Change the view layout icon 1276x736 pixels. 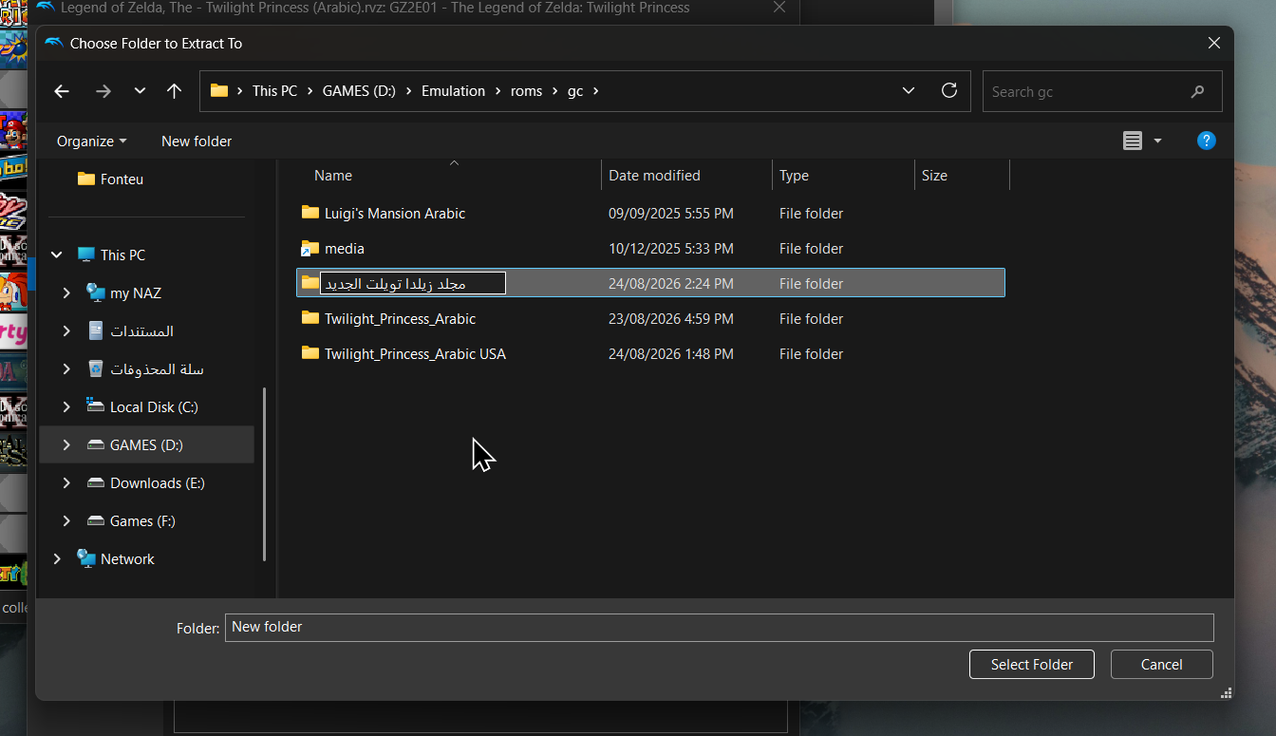pyautogui.click(x=1132, y=141)
